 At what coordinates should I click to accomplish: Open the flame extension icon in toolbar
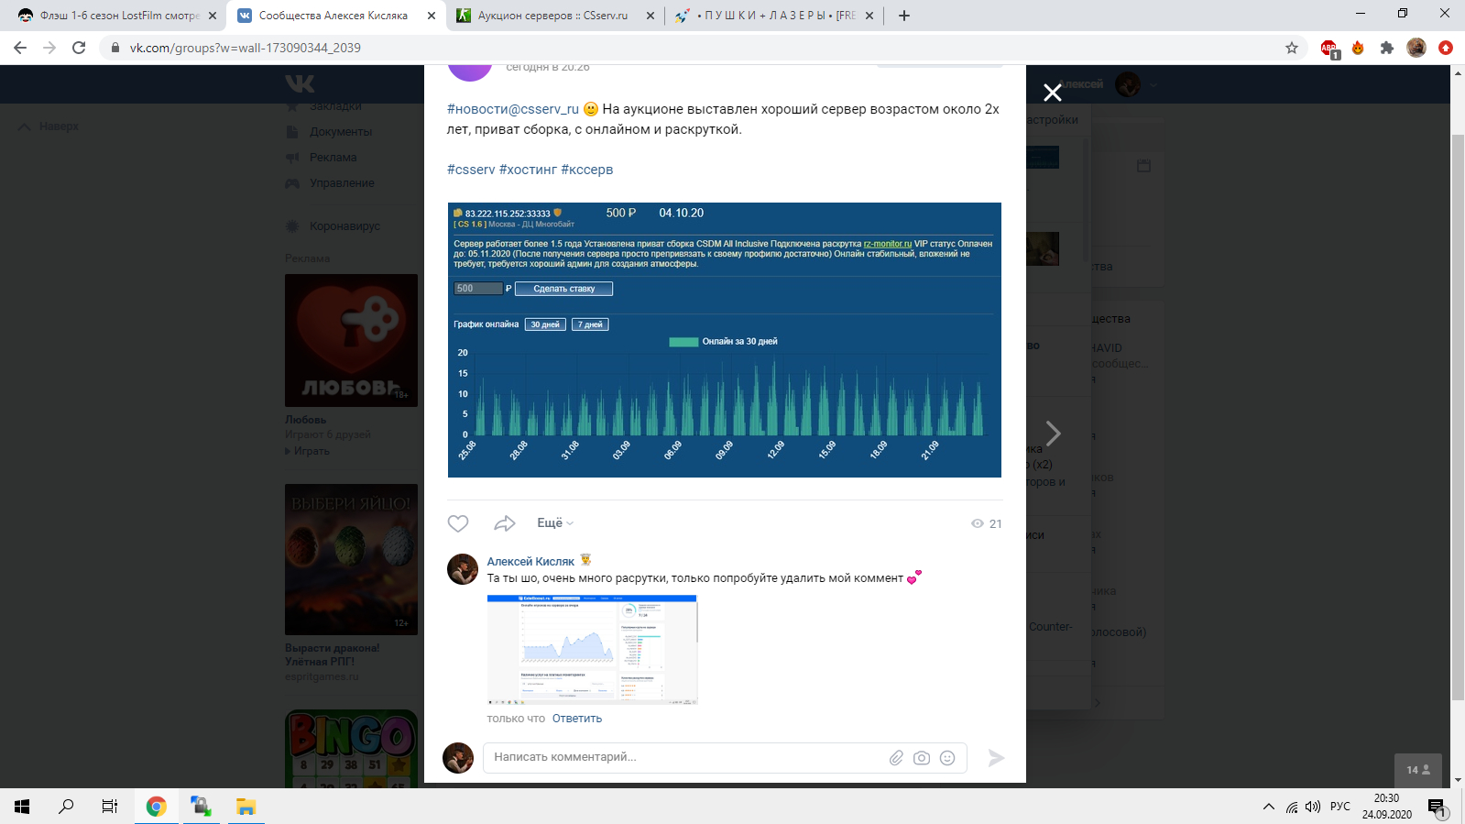[x=1358, y=48]
